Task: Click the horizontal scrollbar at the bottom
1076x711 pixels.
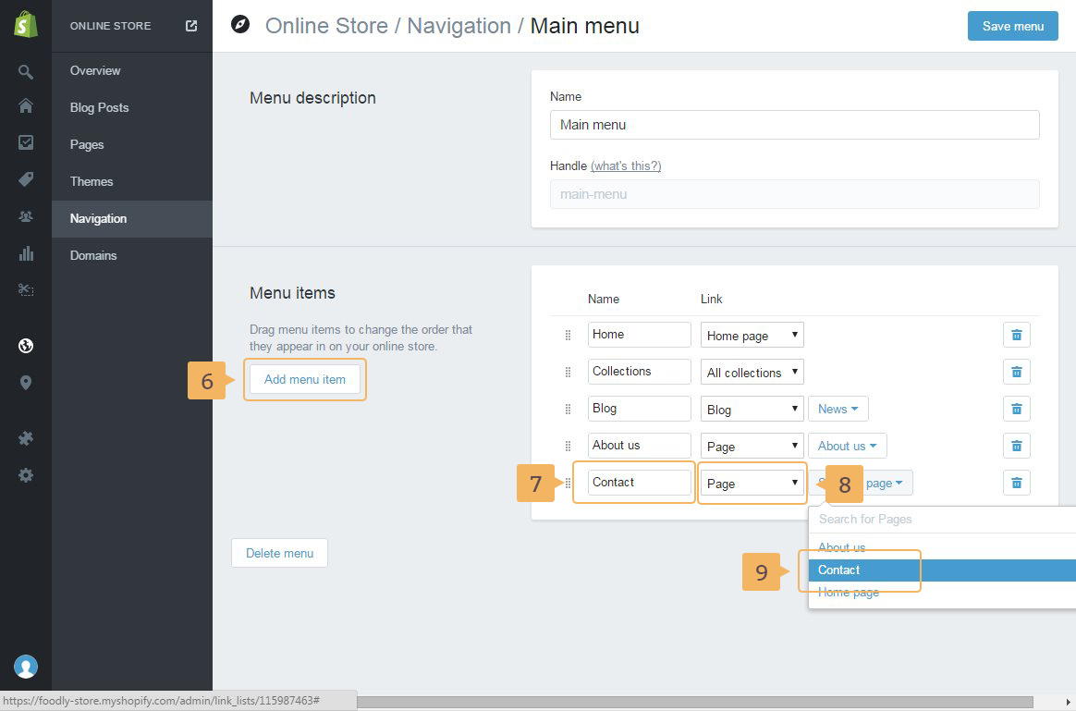Action: tap(693, 702)
